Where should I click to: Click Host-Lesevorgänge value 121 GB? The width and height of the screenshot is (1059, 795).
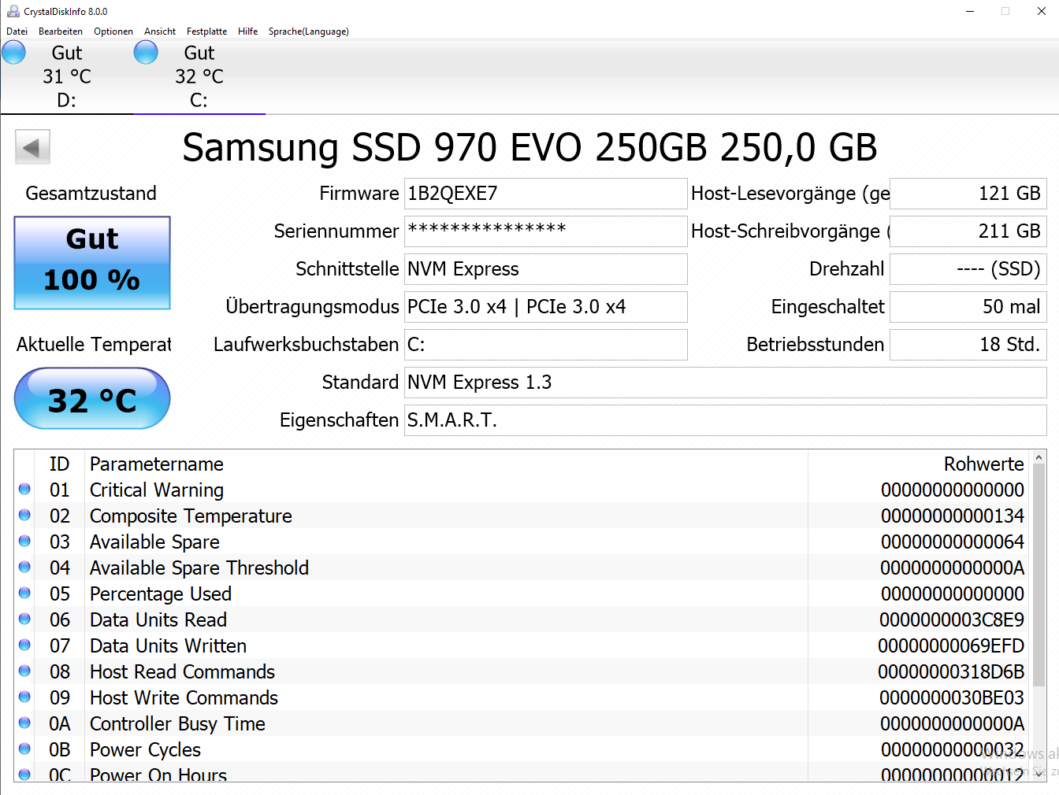click(x=968, y=194)
